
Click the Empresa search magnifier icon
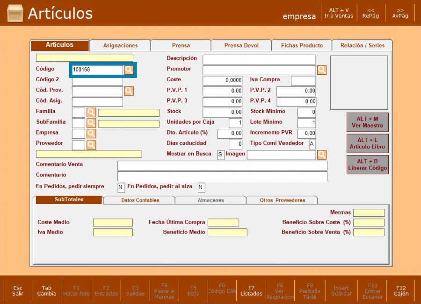(91, 134)
